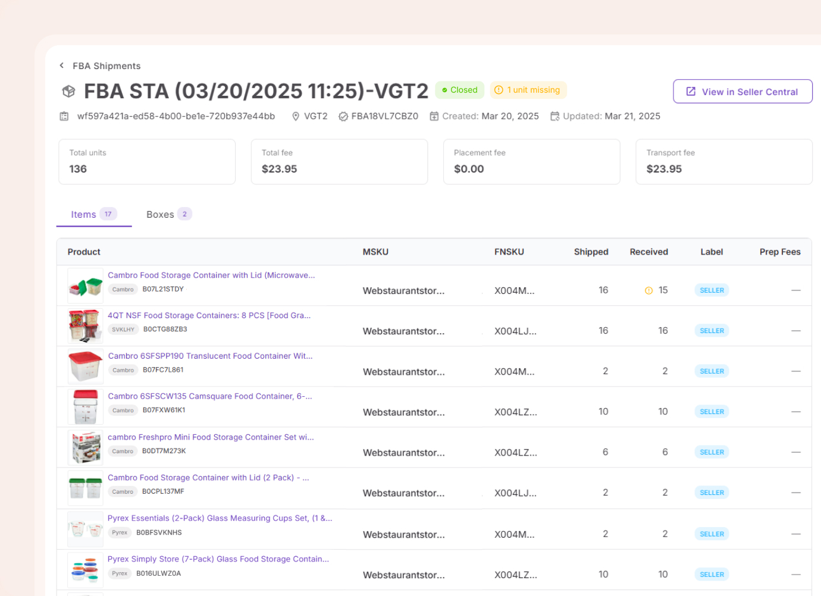The height and width of the screenshot is (596, 821).
Task: Click the Shipped column header
Action: 591,252
